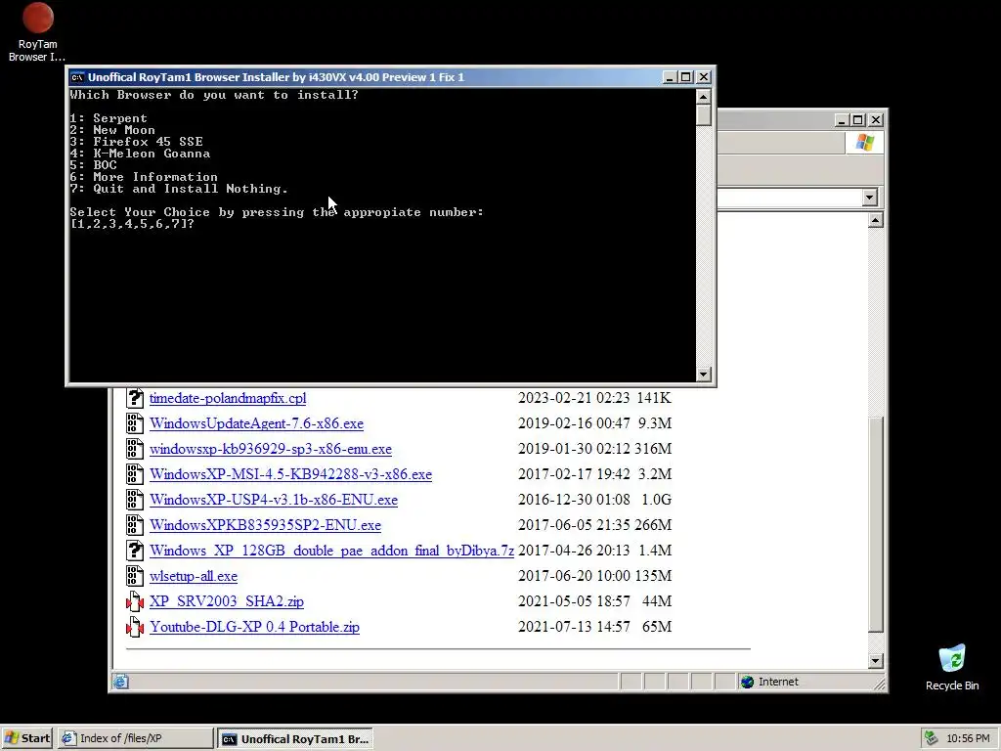
Task: Click the binary icon beside windowsxp-kb936929-sp3-x86-enu.exe
Action: pyautogui.click(x=135, y=449)
